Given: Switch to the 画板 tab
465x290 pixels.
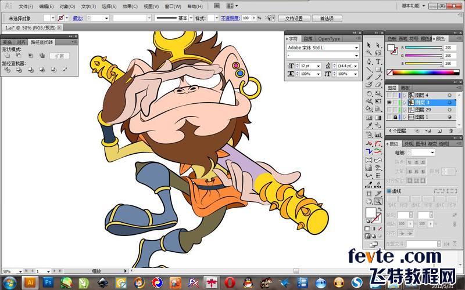Looking at the screenshot, I should (405, 88).
